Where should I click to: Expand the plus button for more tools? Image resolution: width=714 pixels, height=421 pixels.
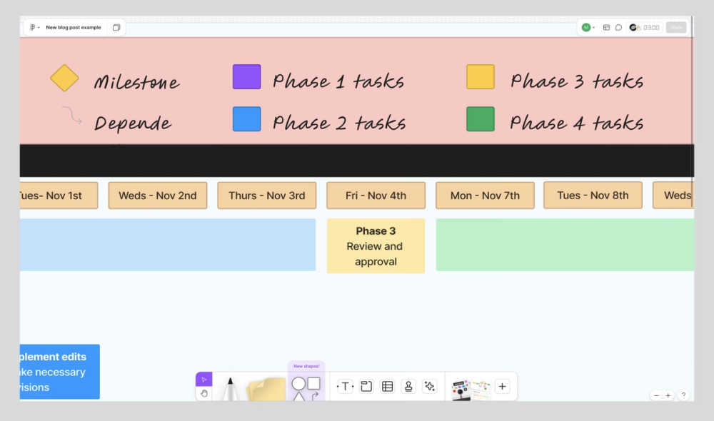502,385
